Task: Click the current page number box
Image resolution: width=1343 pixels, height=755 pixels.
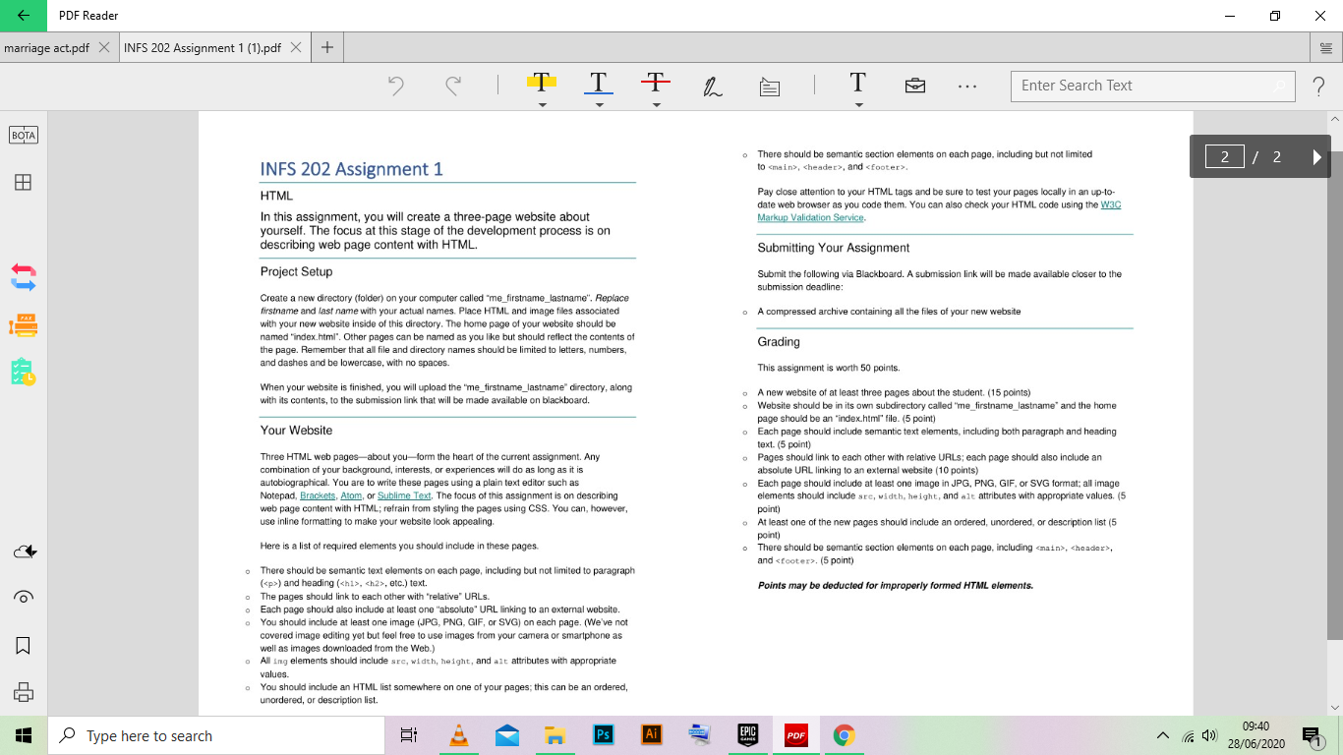Action: pos(1225,156)
